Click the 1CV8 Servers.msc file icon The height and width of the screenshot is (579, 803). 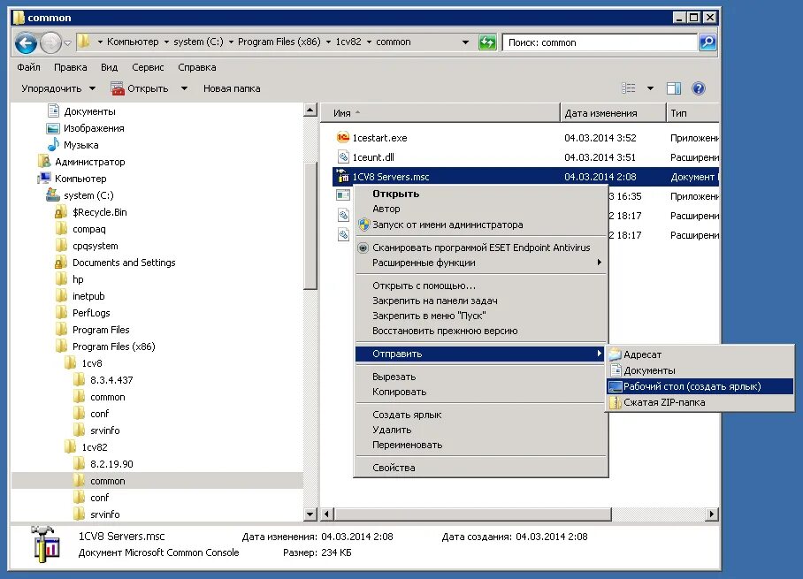click(x=342, y=177)
